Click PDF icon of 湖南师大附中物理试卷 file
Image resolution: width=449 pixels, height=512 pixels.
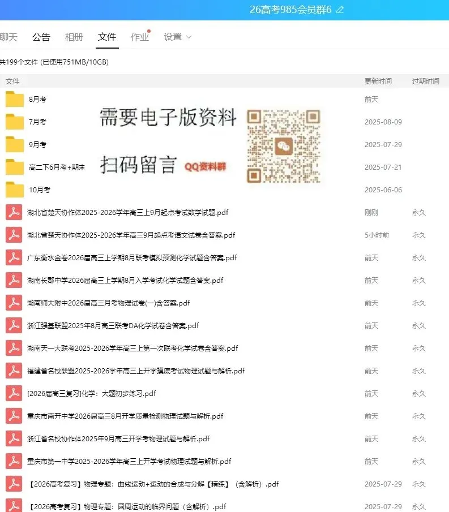14,303
